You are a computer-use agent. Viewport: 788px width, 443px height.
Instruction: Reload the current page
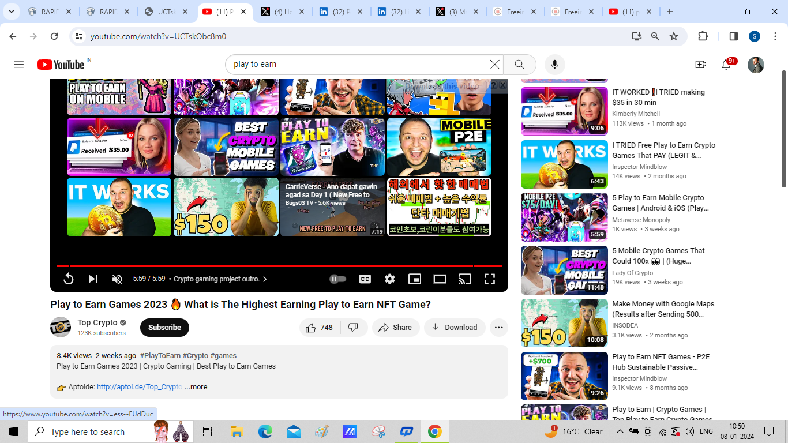coord(54,36)
